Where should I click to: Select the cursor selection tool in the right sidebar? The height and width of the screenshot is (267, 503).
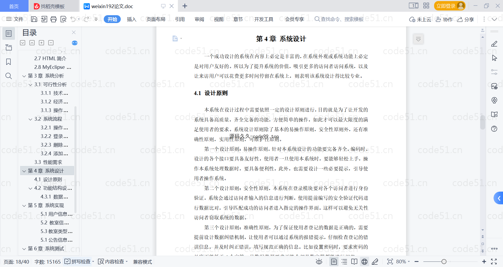(x=494, y=58)
